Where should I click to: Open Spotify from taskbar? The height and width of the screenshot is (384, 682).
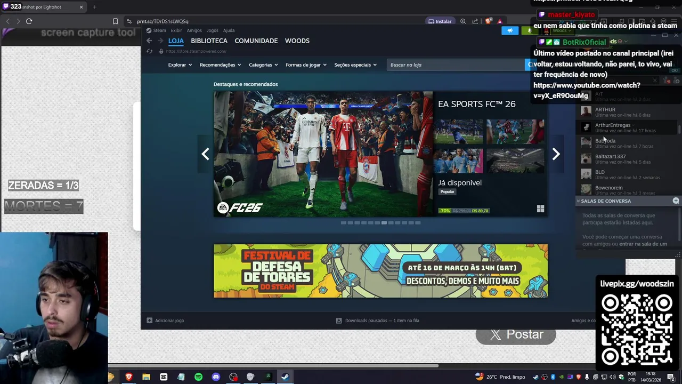click(198, 377)
